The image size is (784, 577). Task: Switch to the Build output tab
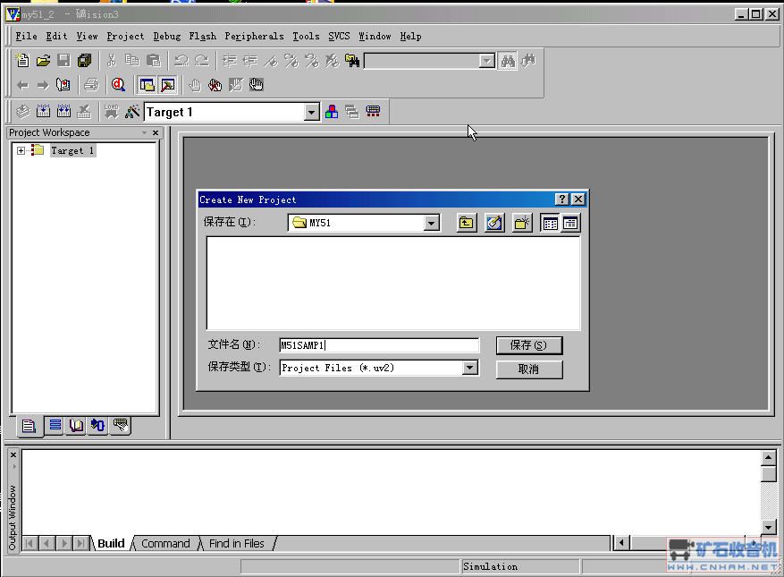click(x=111, y=544)
